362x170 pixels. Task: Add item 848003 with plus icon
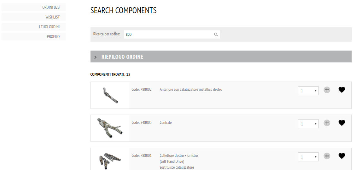point(327,123)
